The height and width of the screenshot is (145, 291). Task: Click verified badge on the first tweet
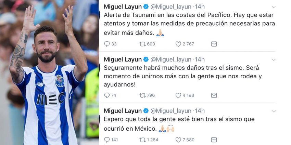click(146, 7)
